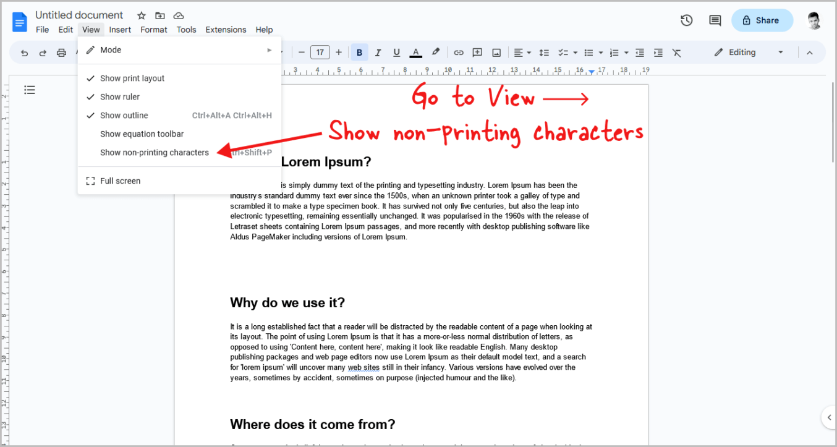The image size is (837, 447).
Task: Open the Editing mode dropdown
Action: pos(749,53)
